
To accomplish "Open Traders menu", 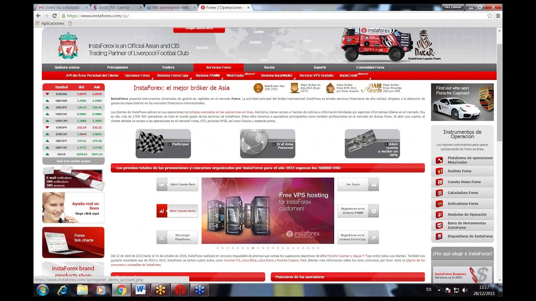I will tap(168, 67).
